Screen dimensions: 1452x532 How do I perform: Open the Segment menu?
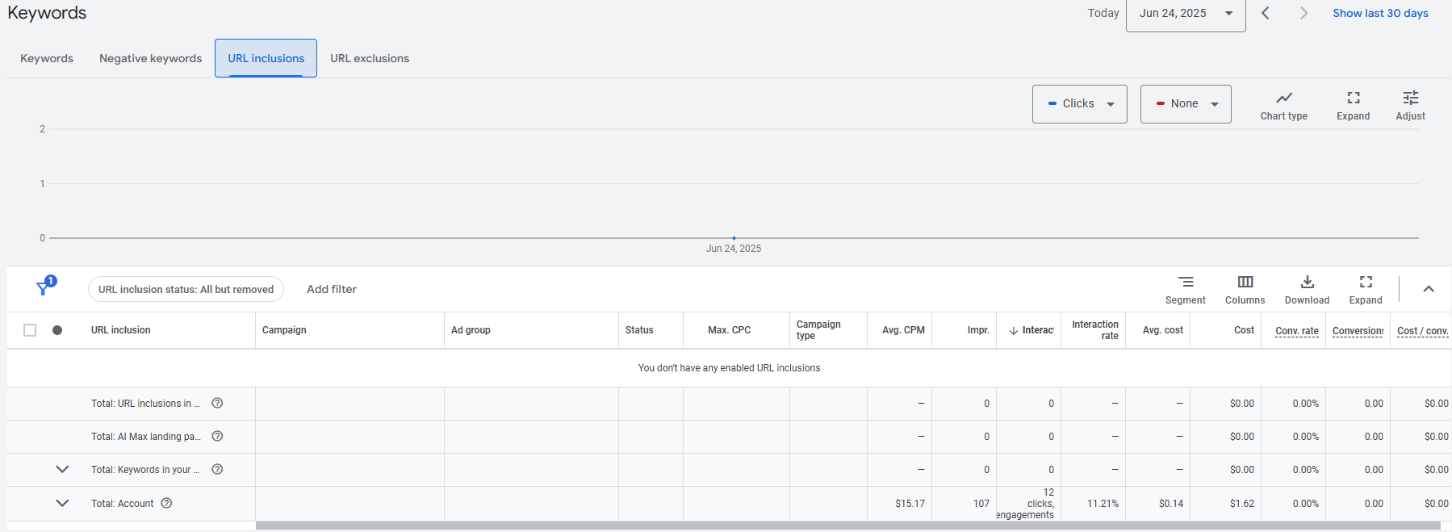pyautogui.click(x=1185, y=289)
